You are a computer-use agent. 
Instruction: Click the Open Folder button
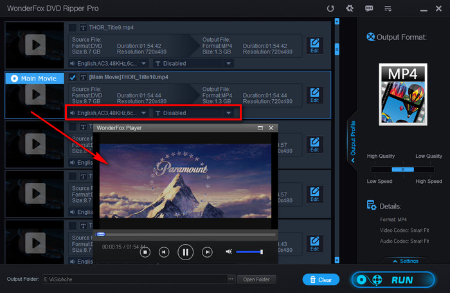pyautogui.click(x=256, y=279)
